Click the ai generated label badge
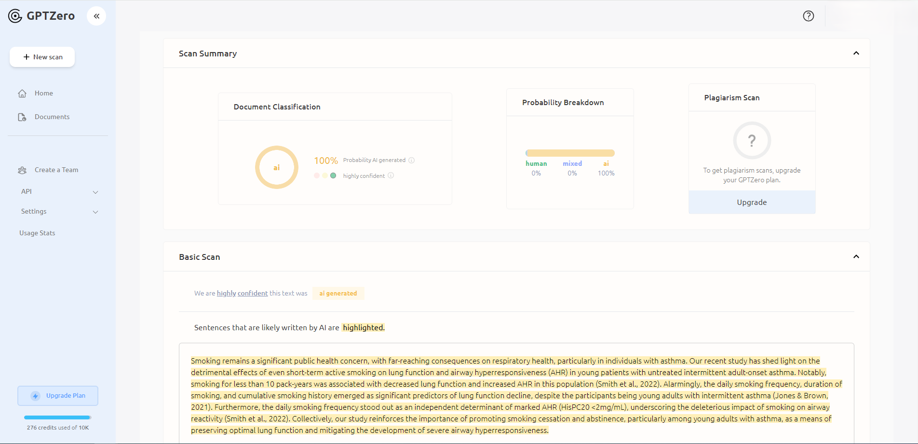Viewport: 918px width, 444px height. pyautogui.click(x=338, y=293)
